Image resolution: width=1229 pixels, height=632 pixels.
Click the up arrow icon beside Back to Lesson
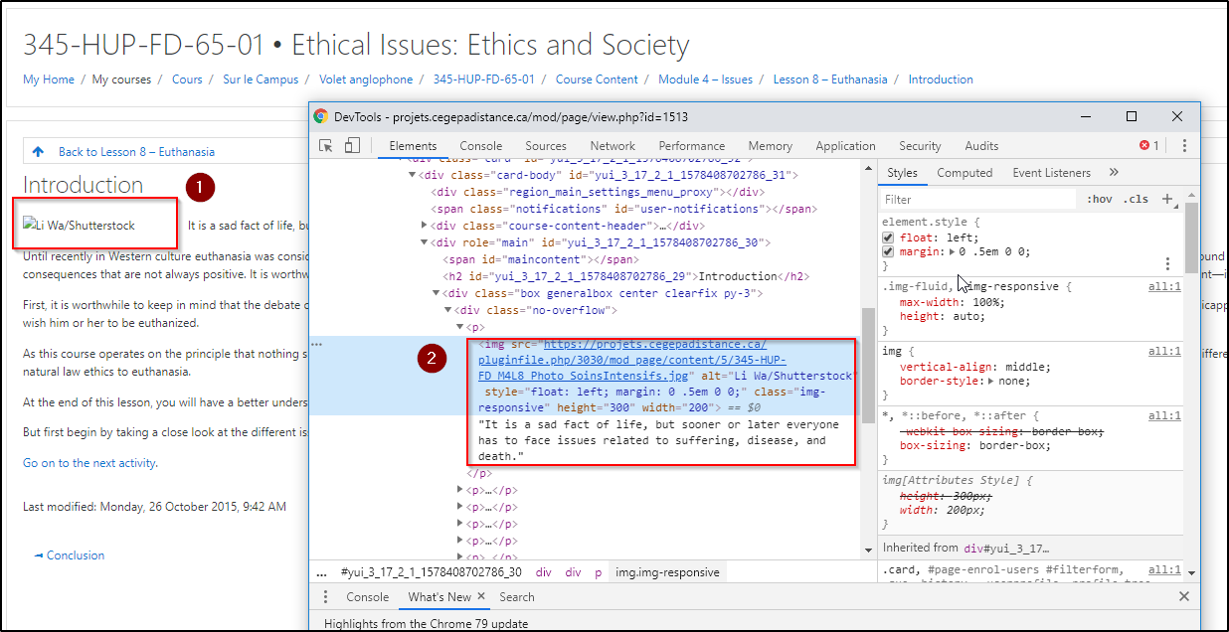[38, 152]
